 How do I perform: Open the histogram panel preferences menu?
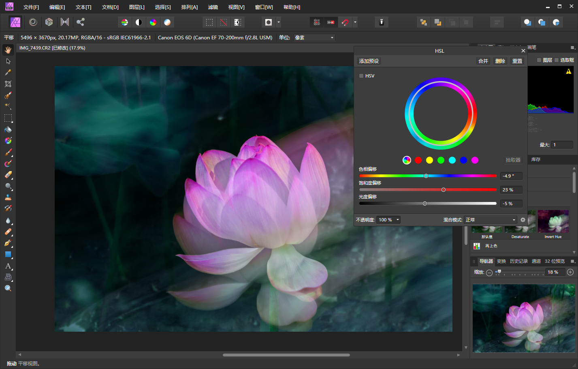tap(573, 48)
